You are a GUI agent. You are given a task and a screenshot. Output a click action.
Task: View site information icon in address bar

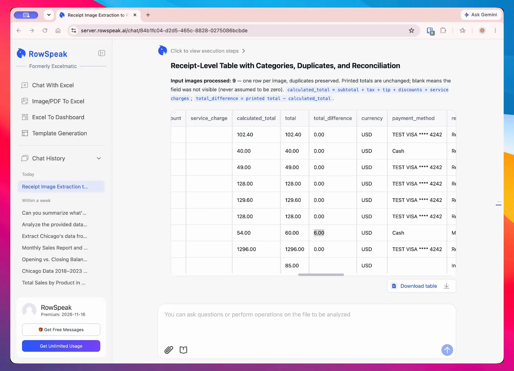coord(74,31)
